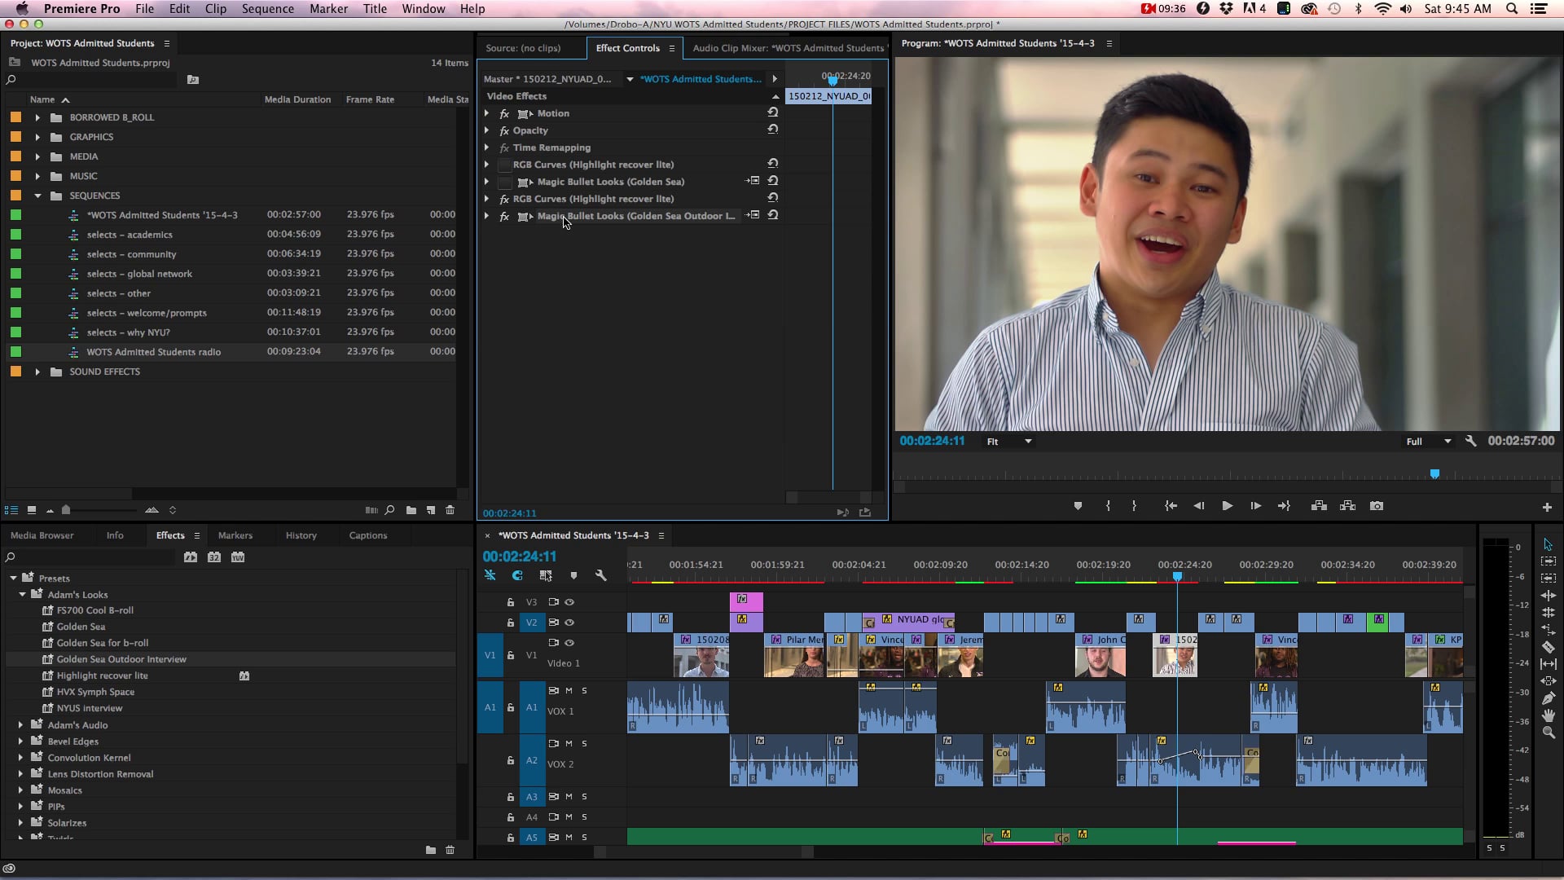
Task: Create new bin in Project panel
Action: (411, 510)
